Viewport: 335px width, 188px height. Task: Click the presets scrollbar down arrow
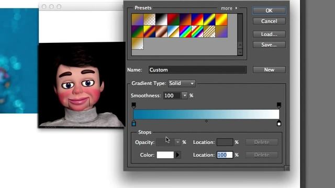point(240,52)
